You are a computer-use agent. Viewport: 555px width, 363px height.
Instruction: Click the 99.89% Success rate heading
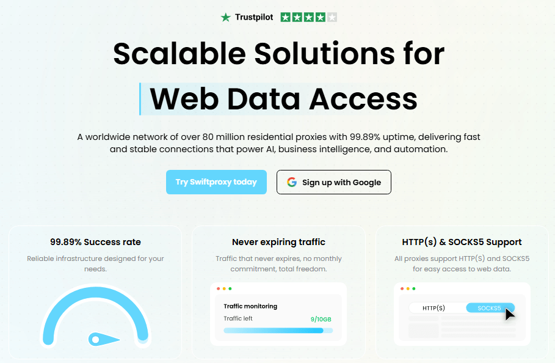pos(96,242)
